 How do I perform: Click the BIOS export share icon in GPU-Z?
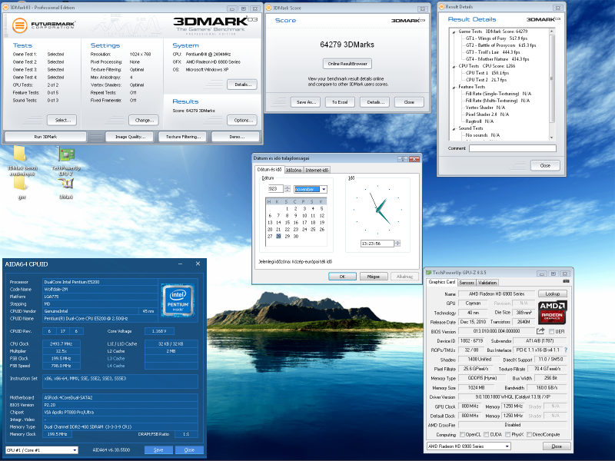[x=540, y=331]
